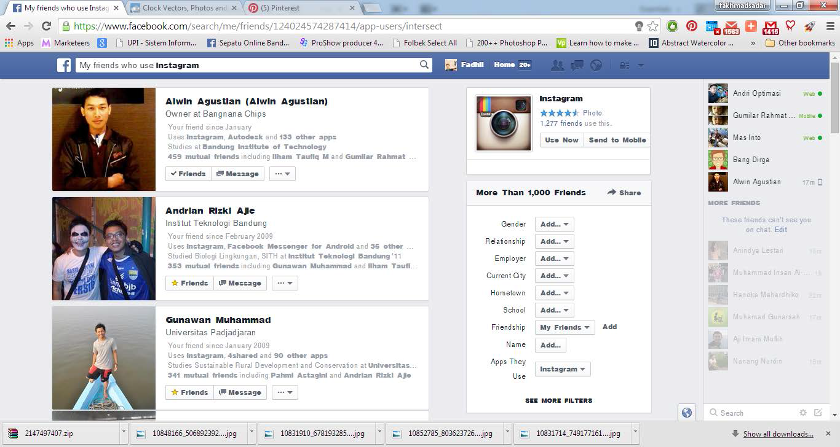Click Message button for Andrian Rizki Ajie
This screenshot has height=447, width=840.
point(240,283)
